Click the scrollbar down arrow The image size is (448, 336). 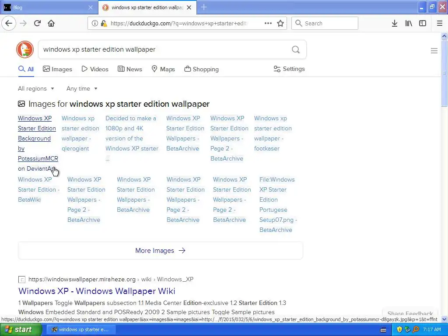(444, 319)
